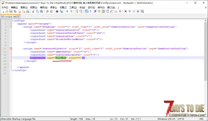This screenshot has width=208, height=121.
Task: Close the recipes.xml tab with its X button
Action: click(17, 17)
